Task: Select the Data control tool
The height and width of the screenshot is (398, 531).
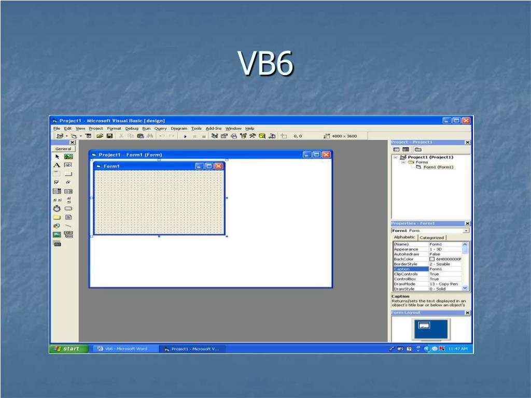Action: pos(68,235)
